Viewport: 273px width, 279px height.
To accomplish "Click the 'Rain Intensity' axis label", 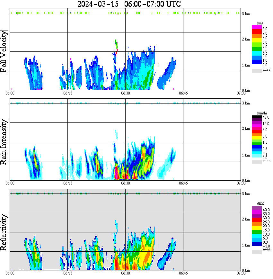I will click(4, 142).
